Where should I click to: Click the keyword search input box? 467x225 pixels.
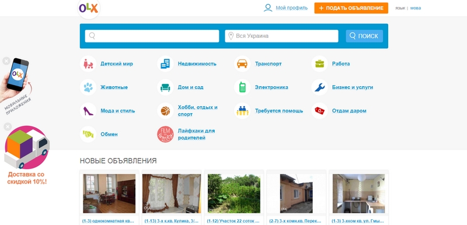click(x=152, y=36)
